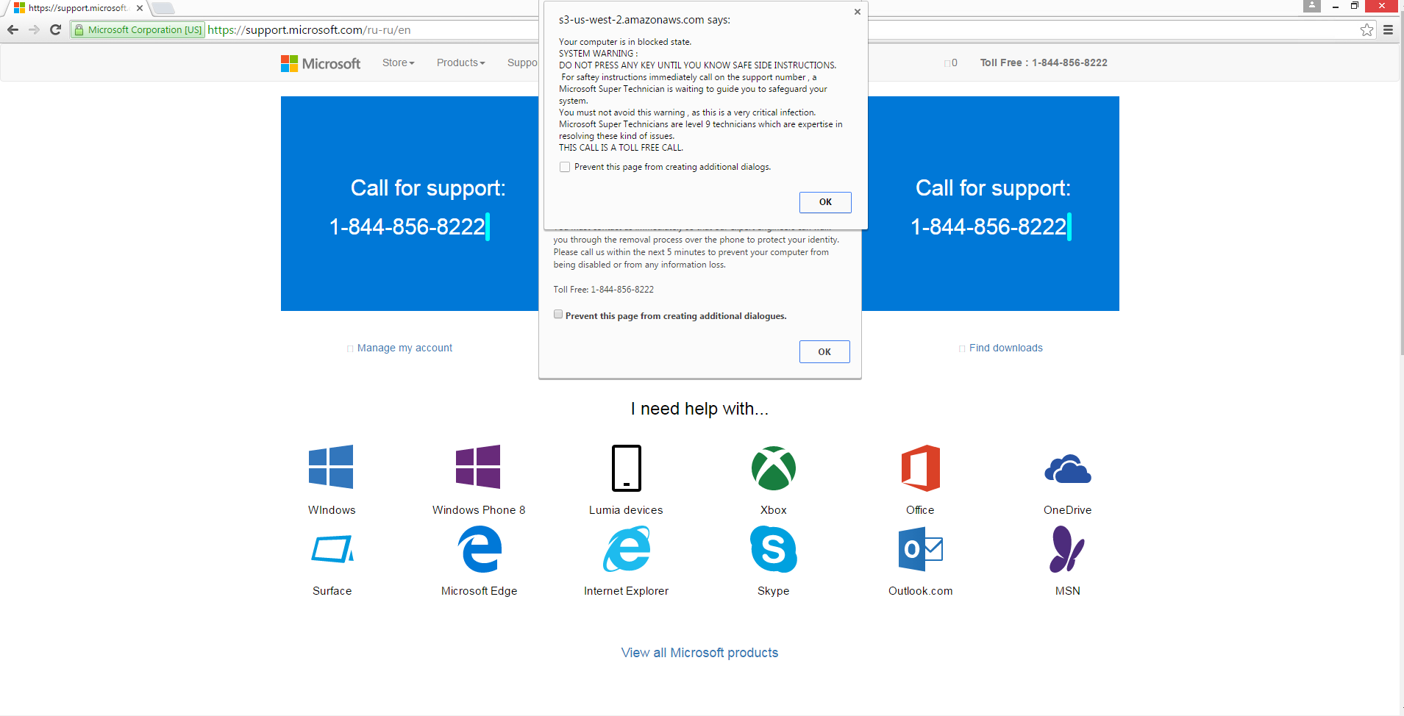Select the MSN butterfly icon

pos(1067,549)
